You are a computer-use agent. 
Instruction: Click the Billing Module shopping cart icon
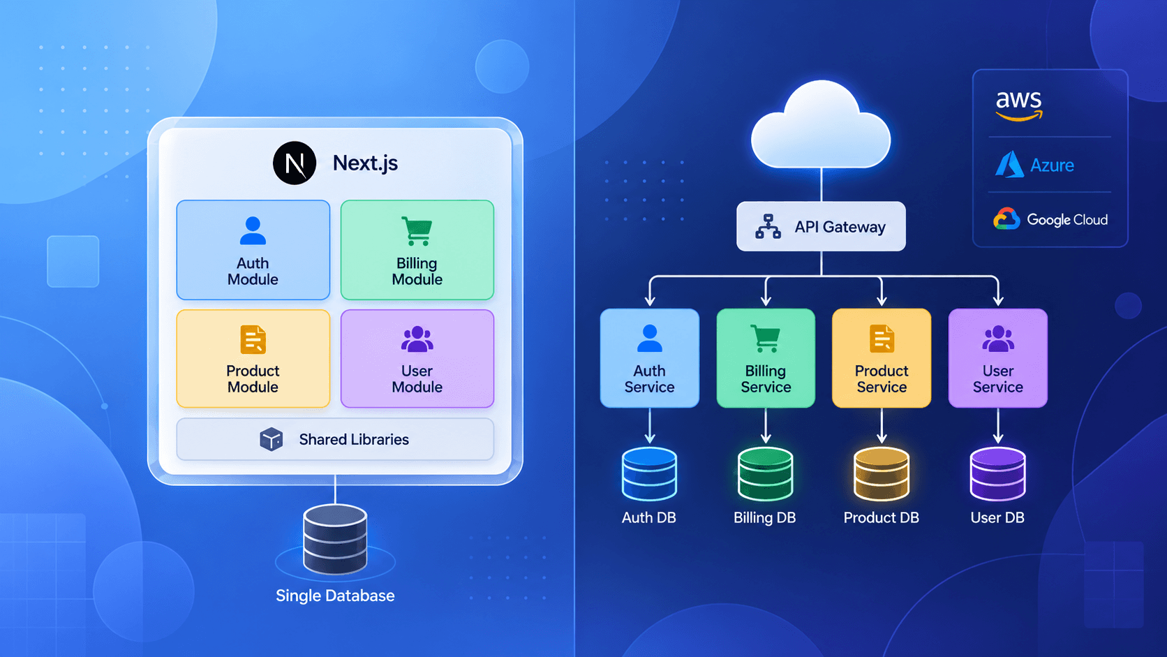pos(417,231)
